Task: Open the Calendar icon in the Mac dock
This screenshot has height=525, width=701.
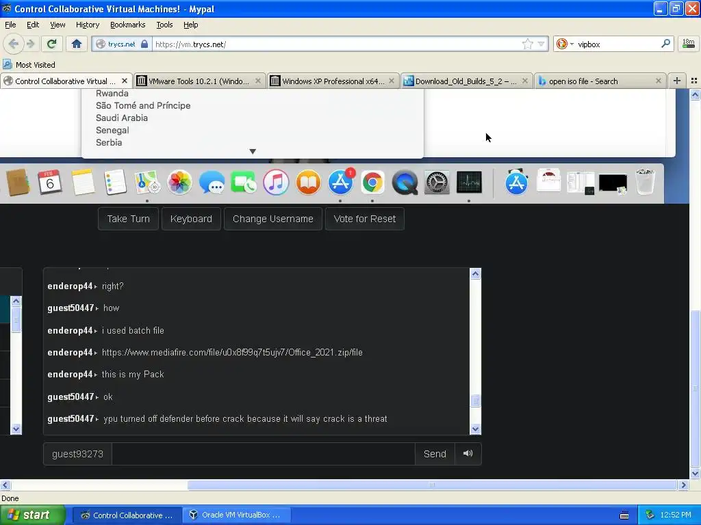Action: (x=49, y=182)
